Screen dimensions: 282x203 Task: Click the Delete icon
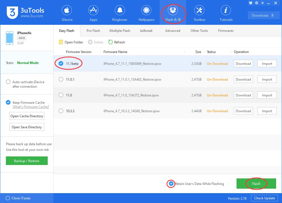(90, 42)
